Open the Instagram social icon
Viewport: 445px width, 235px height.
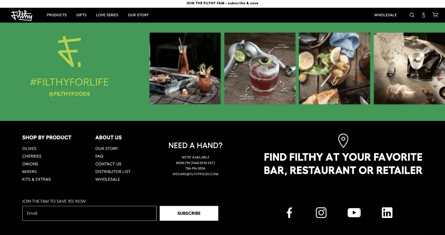pos(321,213)
